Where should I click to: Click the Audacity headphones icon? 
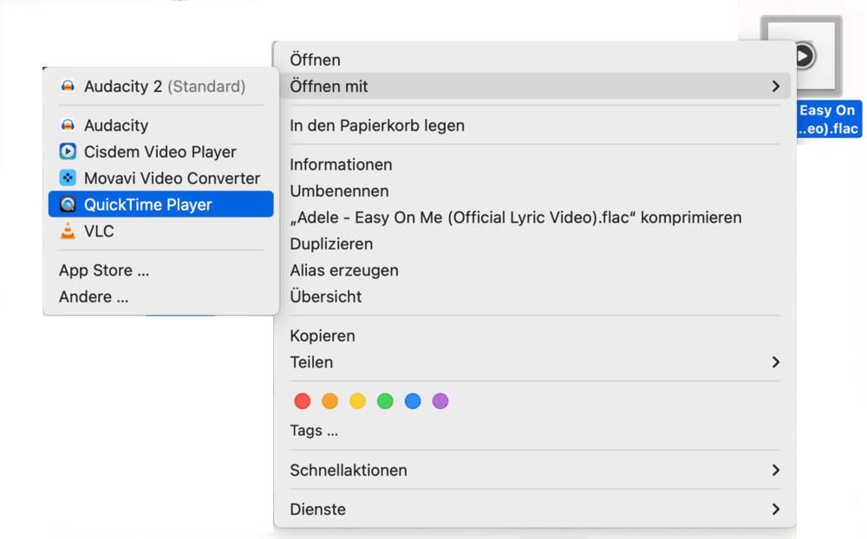point(68,126)
